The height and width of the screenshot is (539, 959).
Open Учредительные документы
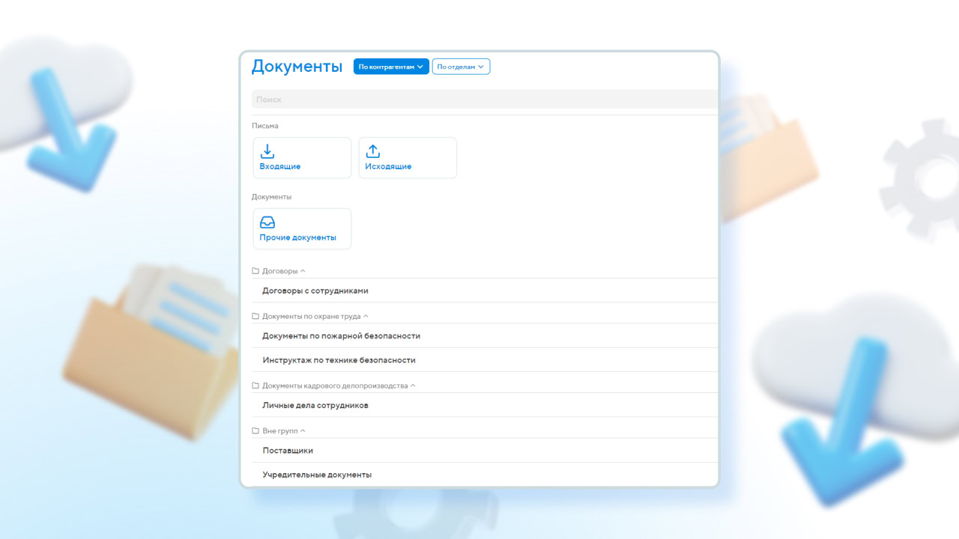pyautogui.click(x=316, y=474)
